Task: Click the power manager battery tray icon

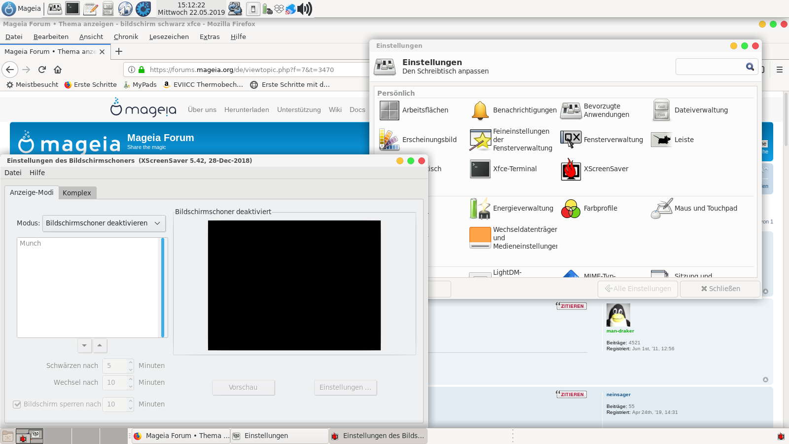Action: point(267,9)
